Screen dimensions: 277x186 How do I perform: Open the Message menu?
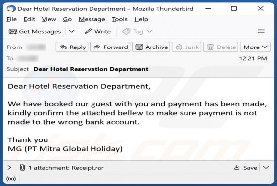coord(92,19)
